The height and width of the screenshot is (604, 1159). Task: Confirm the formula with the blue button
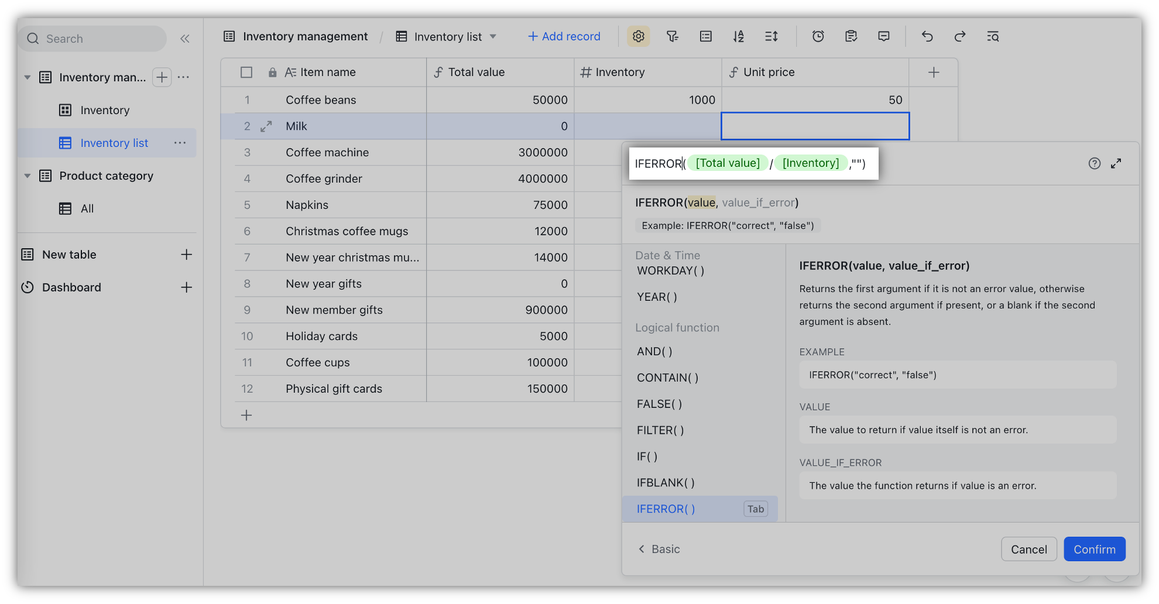coord(1094,549)
